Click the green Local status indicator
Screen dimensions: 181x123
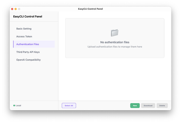[14, 106]
